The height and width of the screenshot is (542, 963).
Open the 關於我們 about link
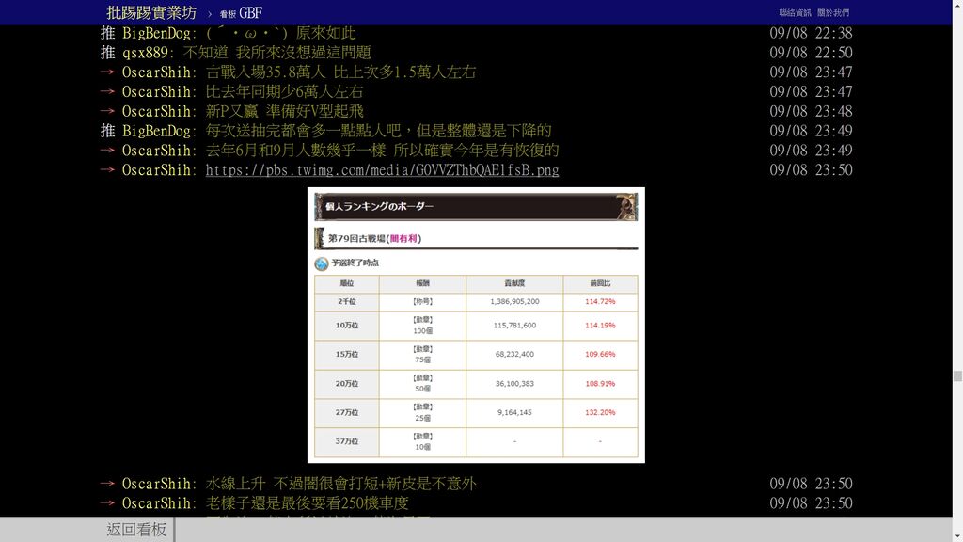tap(832, 13)
